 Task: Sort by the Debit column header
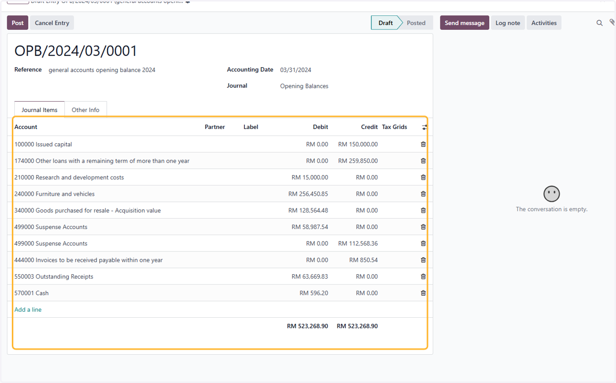[x=320, y=127]
